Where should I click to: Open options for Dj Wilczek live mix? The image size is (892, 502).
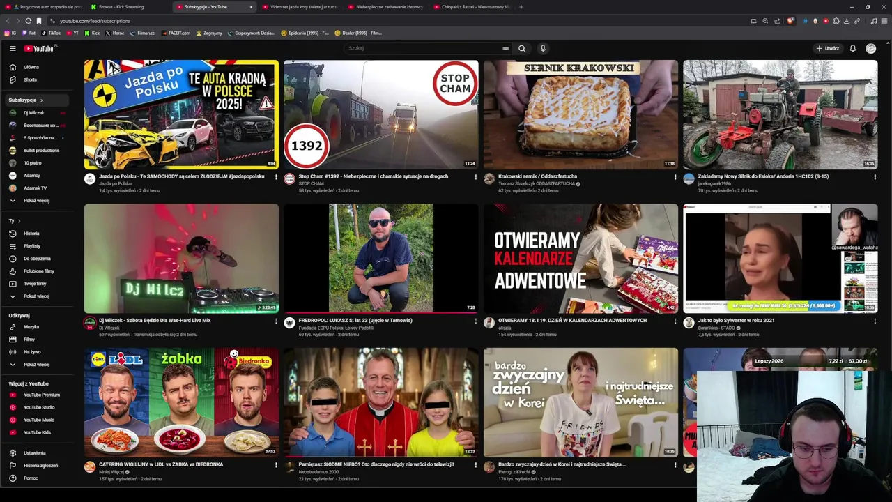(x=276, y=321)
